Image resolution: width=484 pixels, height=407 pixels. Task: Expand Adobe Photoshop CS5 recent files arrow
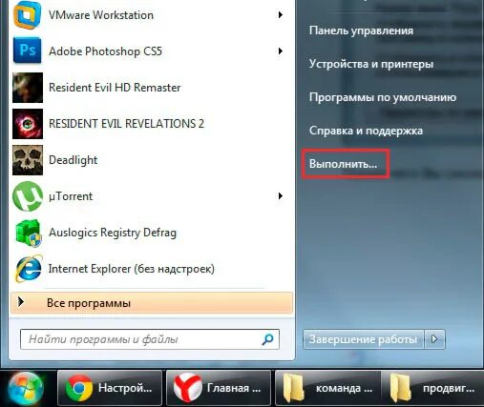[x=280, y=51]
